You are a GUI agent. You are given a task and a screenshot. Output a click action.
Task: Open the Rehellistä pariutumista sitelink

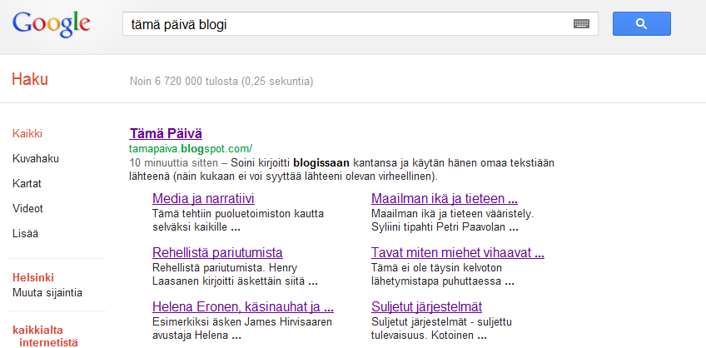pyautogui.click(x=217, y=252)
